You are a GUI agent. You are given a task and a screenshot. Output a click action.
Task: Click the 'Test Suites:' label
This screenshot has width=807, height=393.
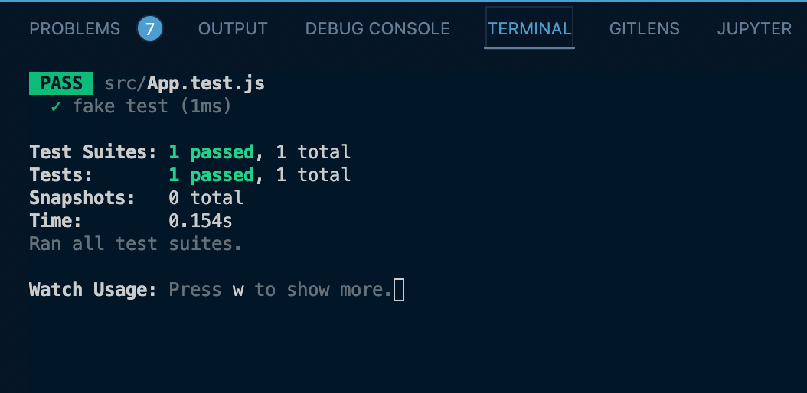pyautogui.click(x=93, y=152)
